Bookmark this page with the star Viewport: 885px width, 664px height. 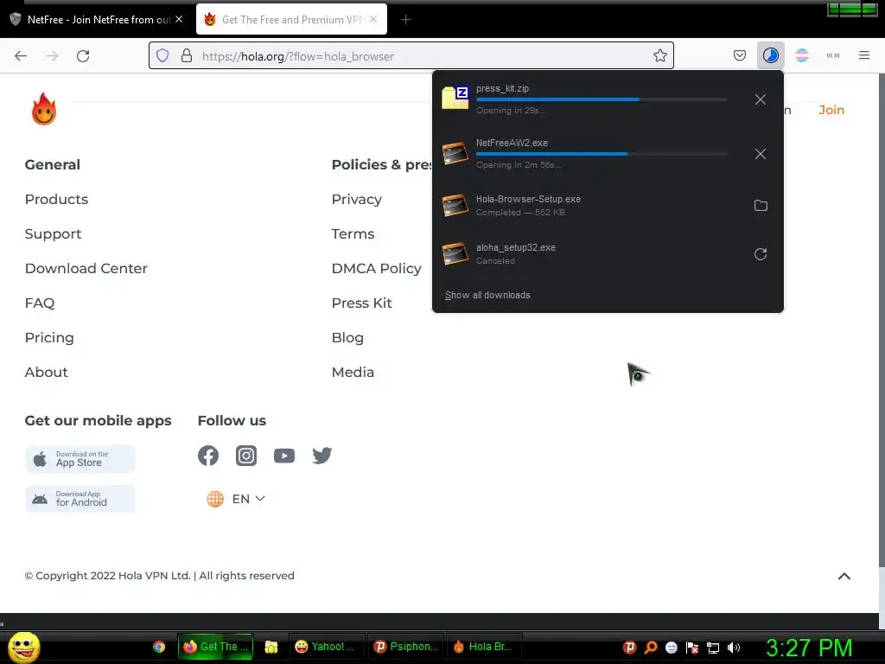pyautogui.click(x=659, y=56)
